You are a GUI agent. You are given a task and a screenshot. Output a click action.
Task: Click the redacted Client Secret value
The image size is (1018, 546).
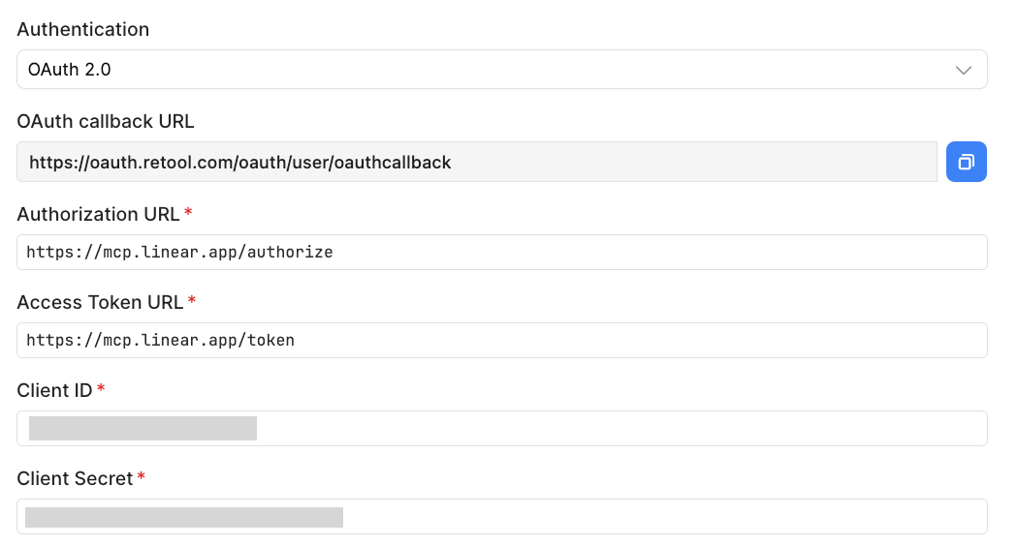coord(184,517)
